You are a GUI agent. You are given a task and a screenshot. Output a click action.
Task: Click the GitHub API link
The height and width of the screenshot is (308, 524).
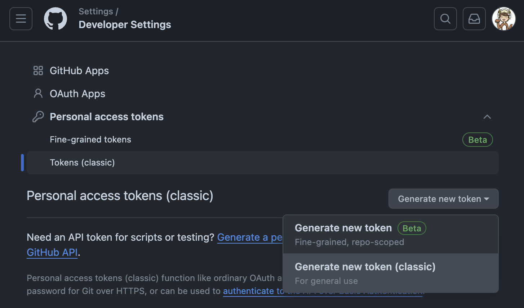point(52,252)
